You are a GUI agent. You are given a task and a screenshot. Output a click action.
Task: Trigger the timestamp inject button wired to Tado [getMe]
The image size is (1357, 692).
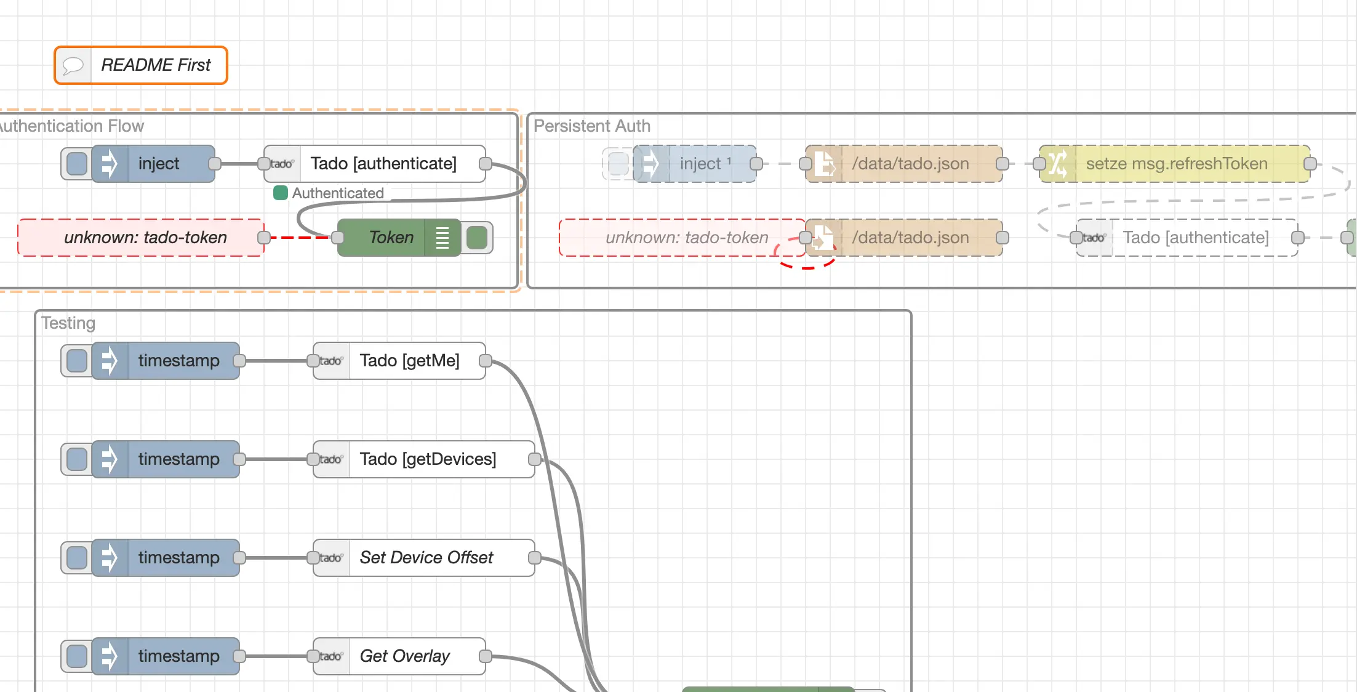77,361
